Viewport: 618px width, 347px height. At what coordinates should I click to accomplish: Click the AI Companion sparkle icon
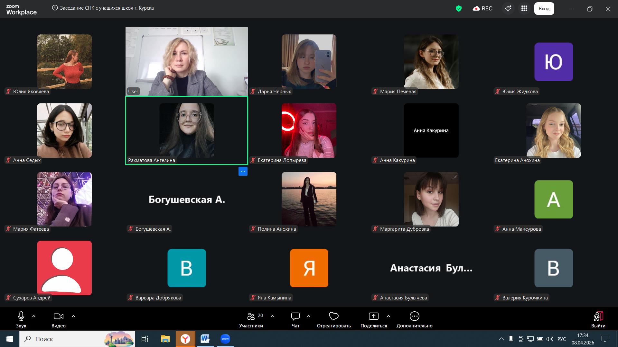tap(508, 9)
